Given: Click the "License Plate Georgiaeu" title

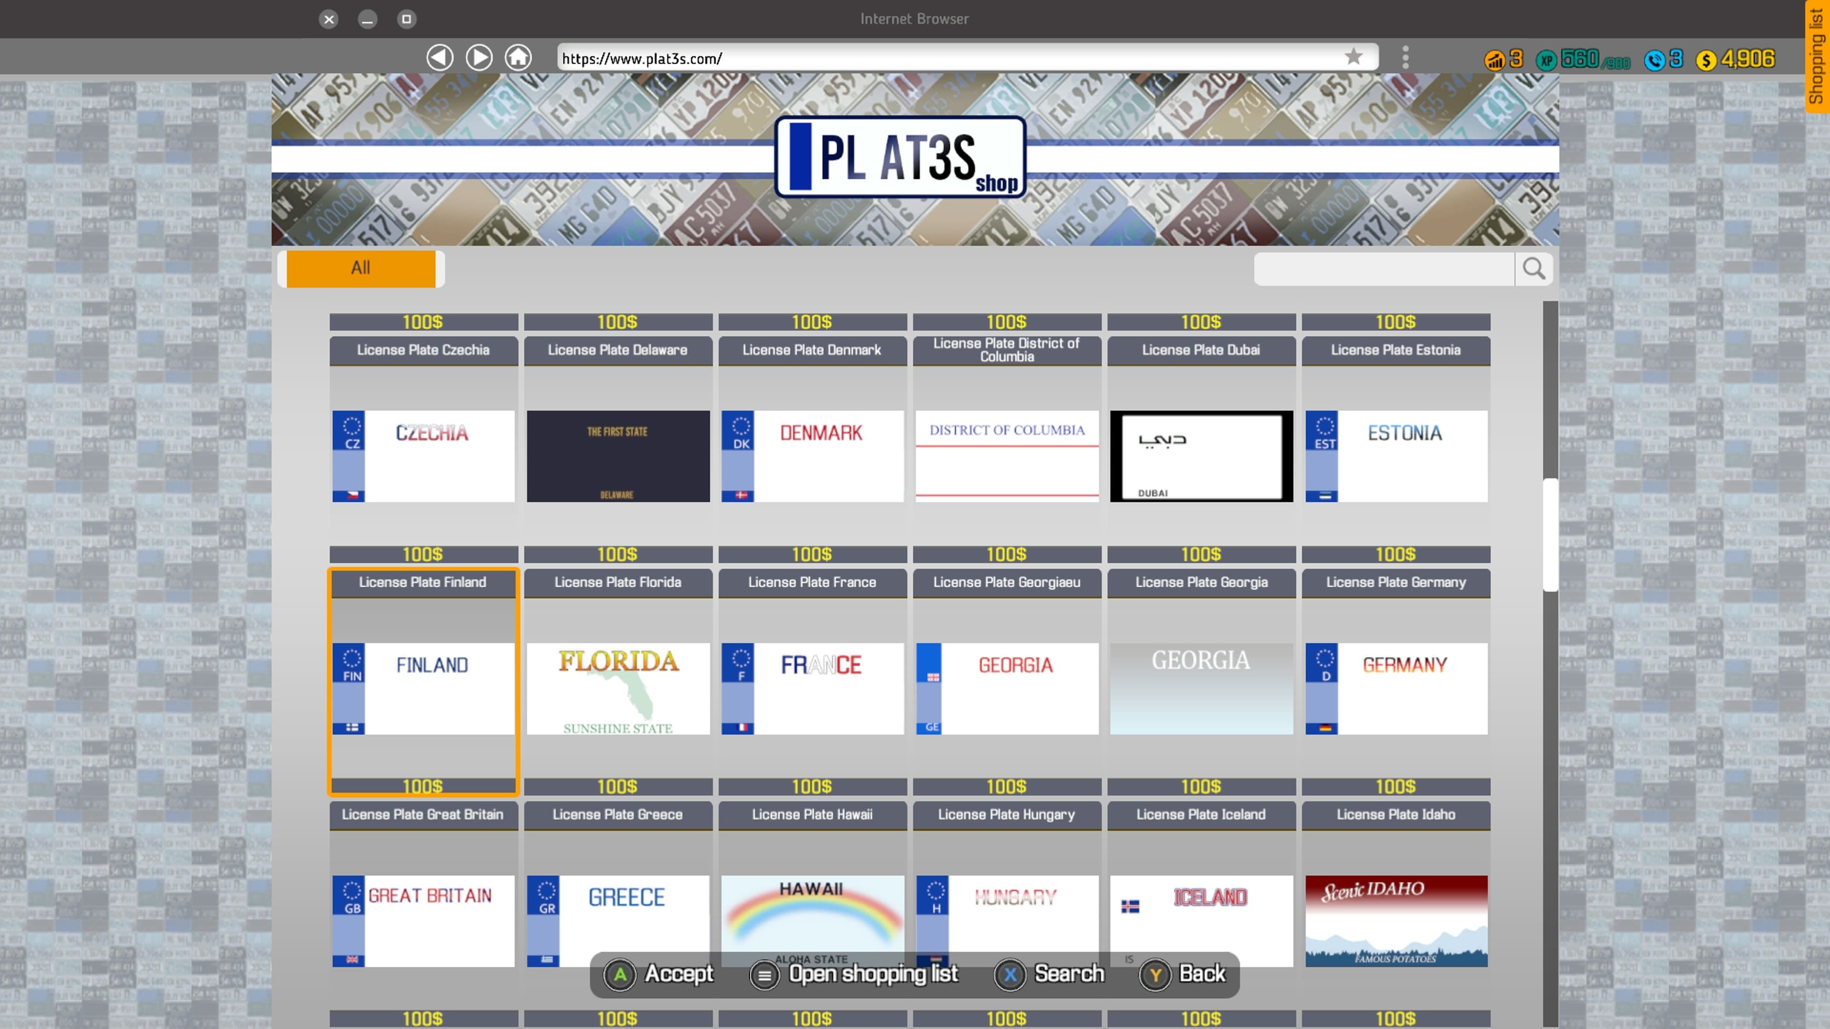Looking at the screenshot, I should (1006, 582).
